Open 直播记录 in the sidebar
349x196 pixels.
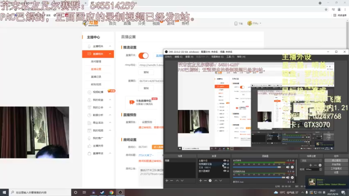click(96, 77)
